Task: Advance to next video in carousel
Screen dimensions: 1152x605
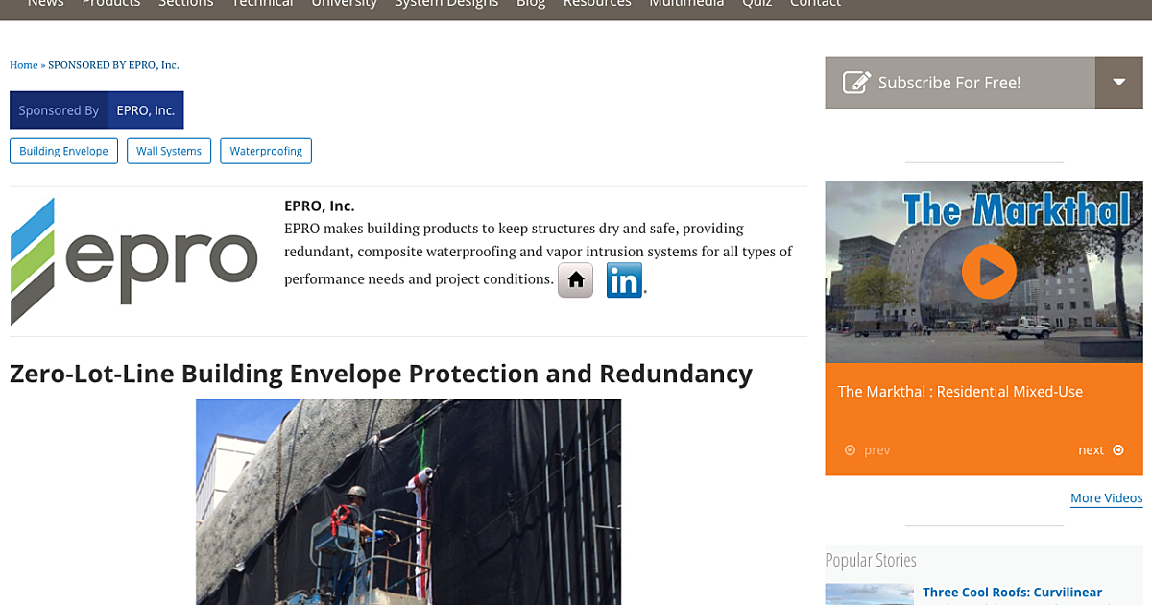Action: pos(1100,450)
